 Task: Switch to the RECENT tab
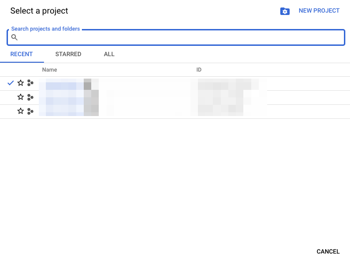click(22, 54)
